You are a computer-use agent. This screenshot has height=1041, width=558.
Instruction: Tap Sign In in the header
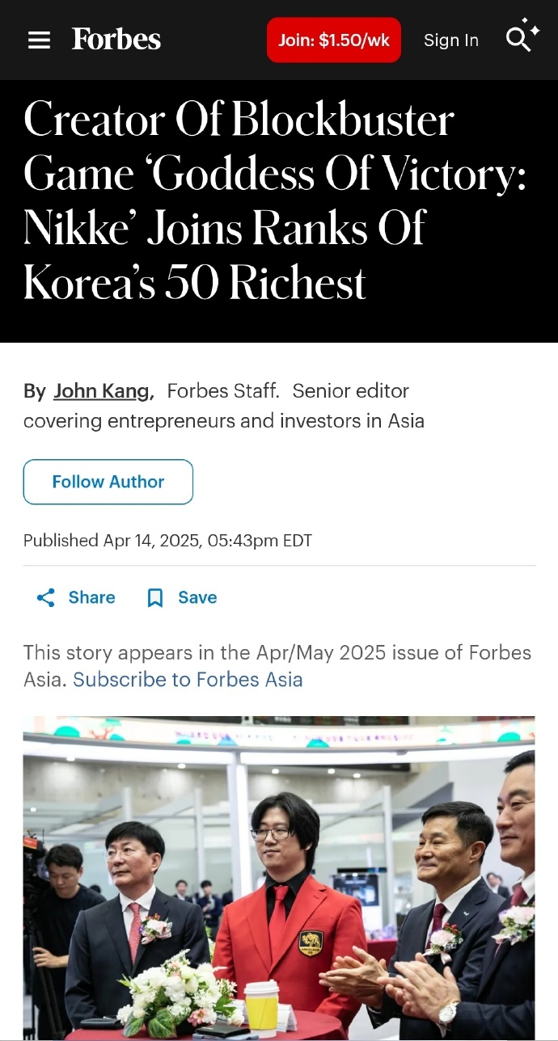(x=451, y=40)
